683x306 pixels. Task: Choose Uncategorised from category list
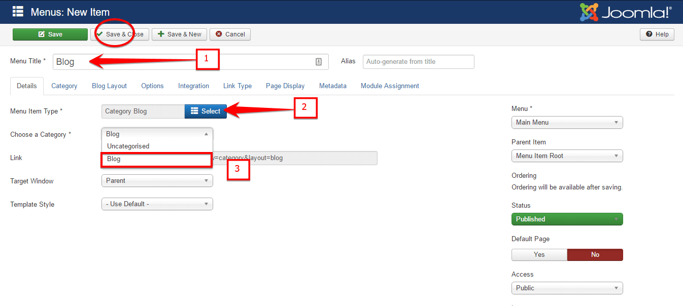128,146
